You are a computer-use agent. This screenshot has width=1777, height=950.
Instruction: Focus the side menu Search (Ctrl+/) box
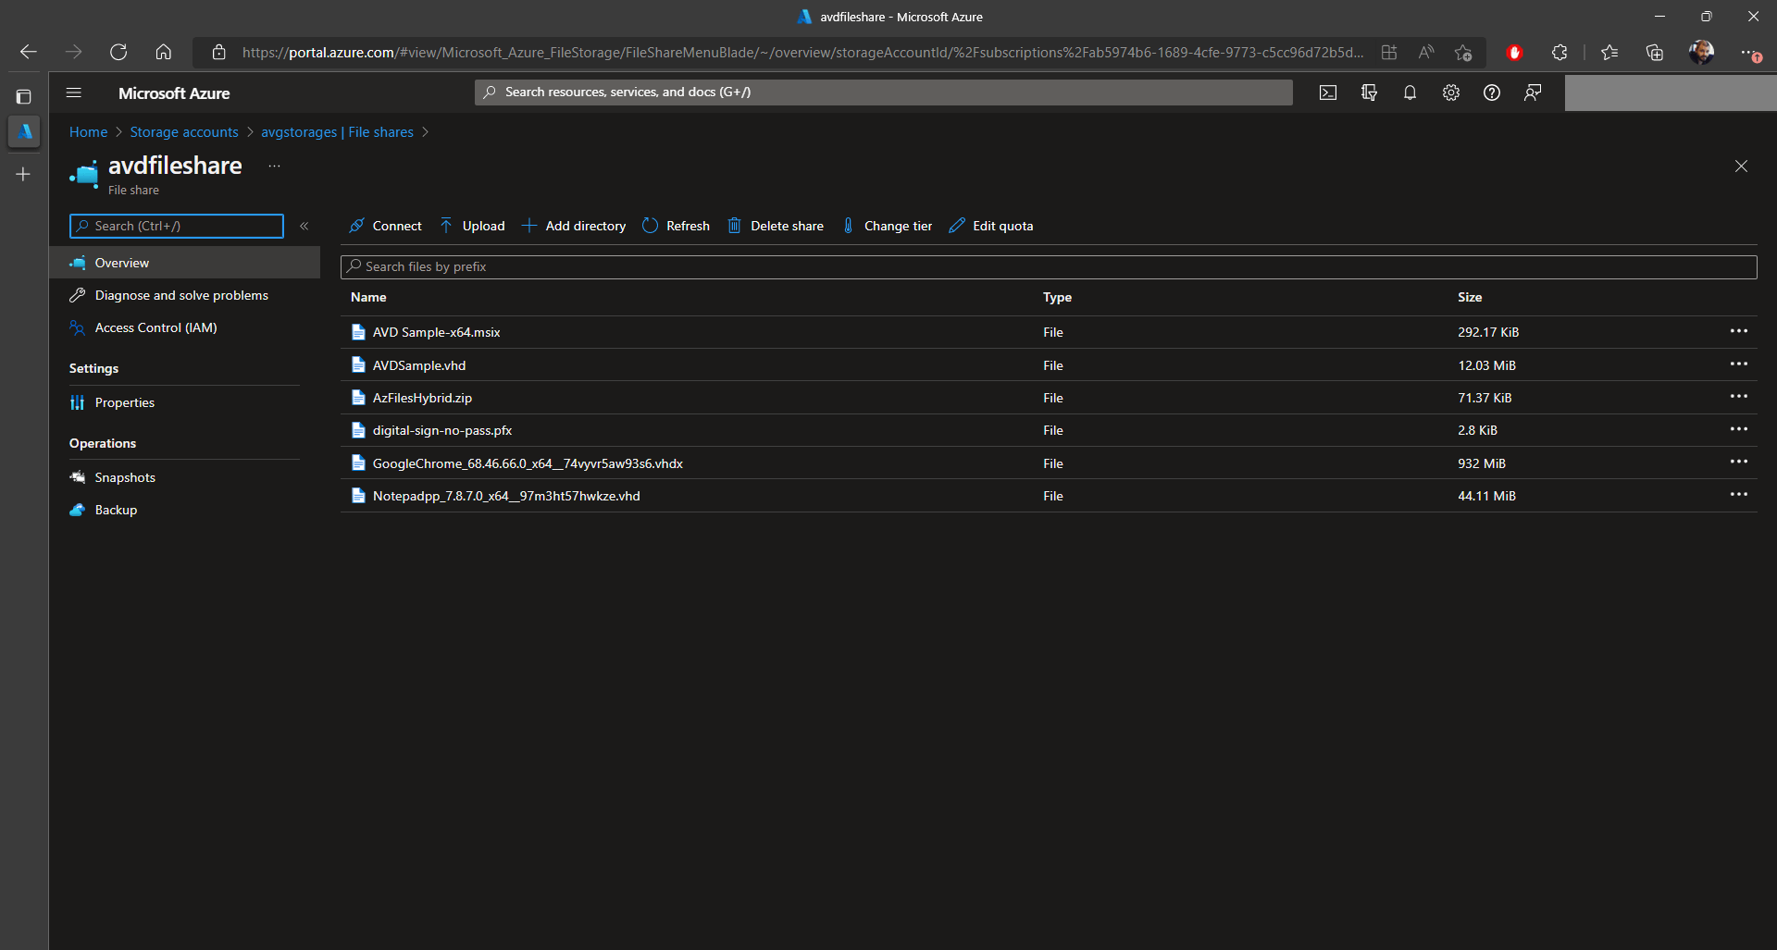pyautogui.click(x=177, y=226)
